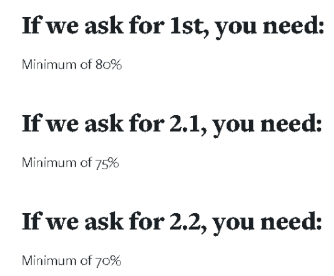Click the 'If we ask for 1st' heading
This screenshot has height=276, width=334.
[173, 26]
